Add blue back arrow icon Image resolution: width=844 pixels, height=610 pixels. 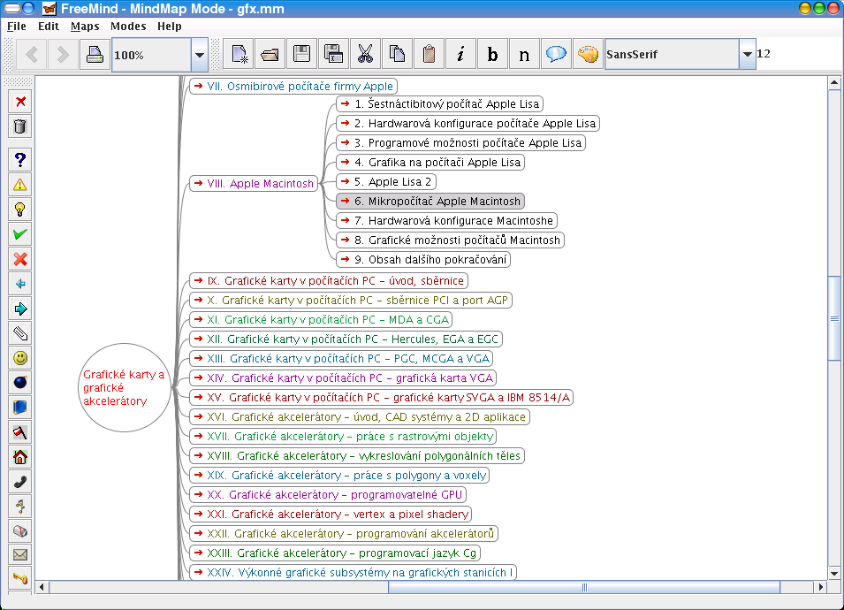click(20, 284)
